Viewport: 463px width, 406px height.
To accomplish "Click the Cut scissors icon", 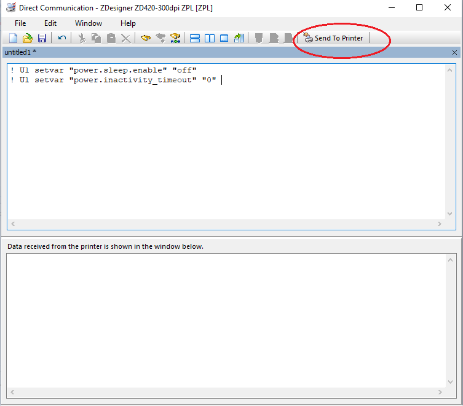I will pyautogui.click(x=81, y=38).
